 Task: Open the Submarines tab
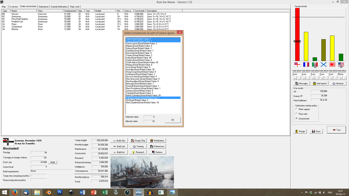pos(43,7)
